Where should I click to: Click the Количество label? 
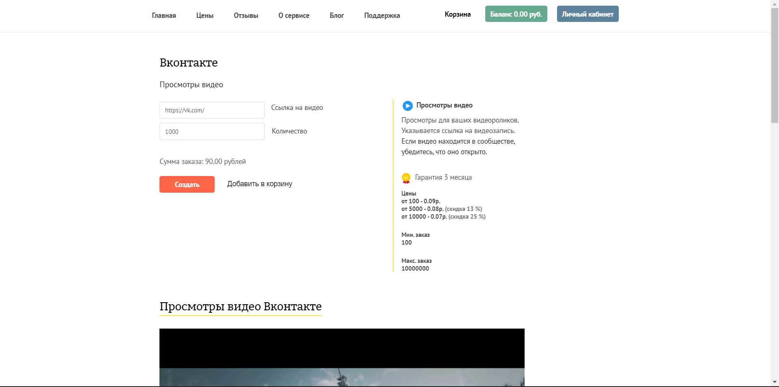click(289, 131)
